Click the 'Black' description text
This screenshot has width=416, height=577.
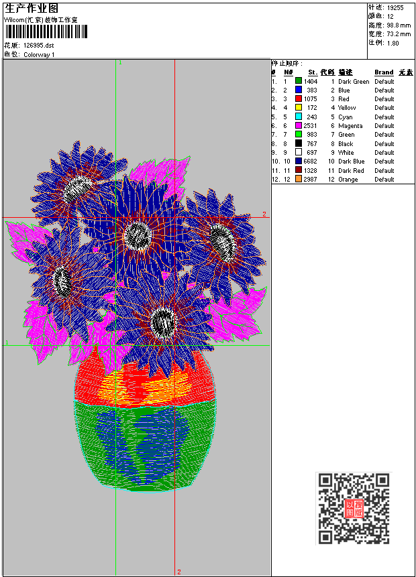click(346, 144)
